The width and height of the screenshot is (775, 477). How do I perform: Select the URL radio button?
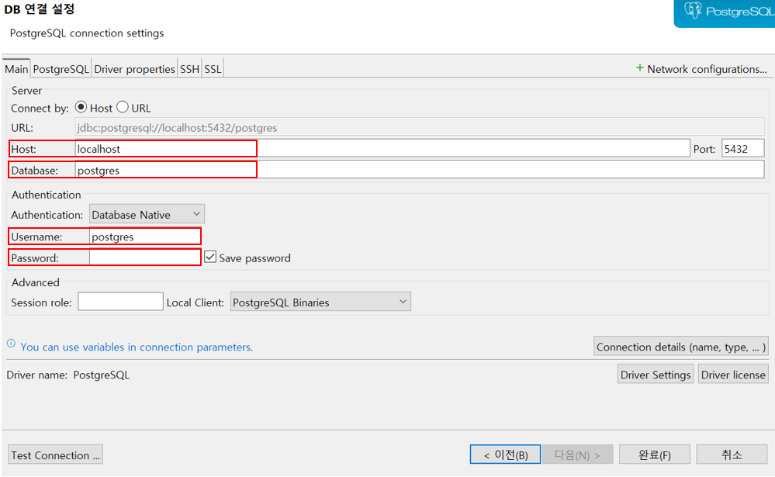[x=123, y=107]
